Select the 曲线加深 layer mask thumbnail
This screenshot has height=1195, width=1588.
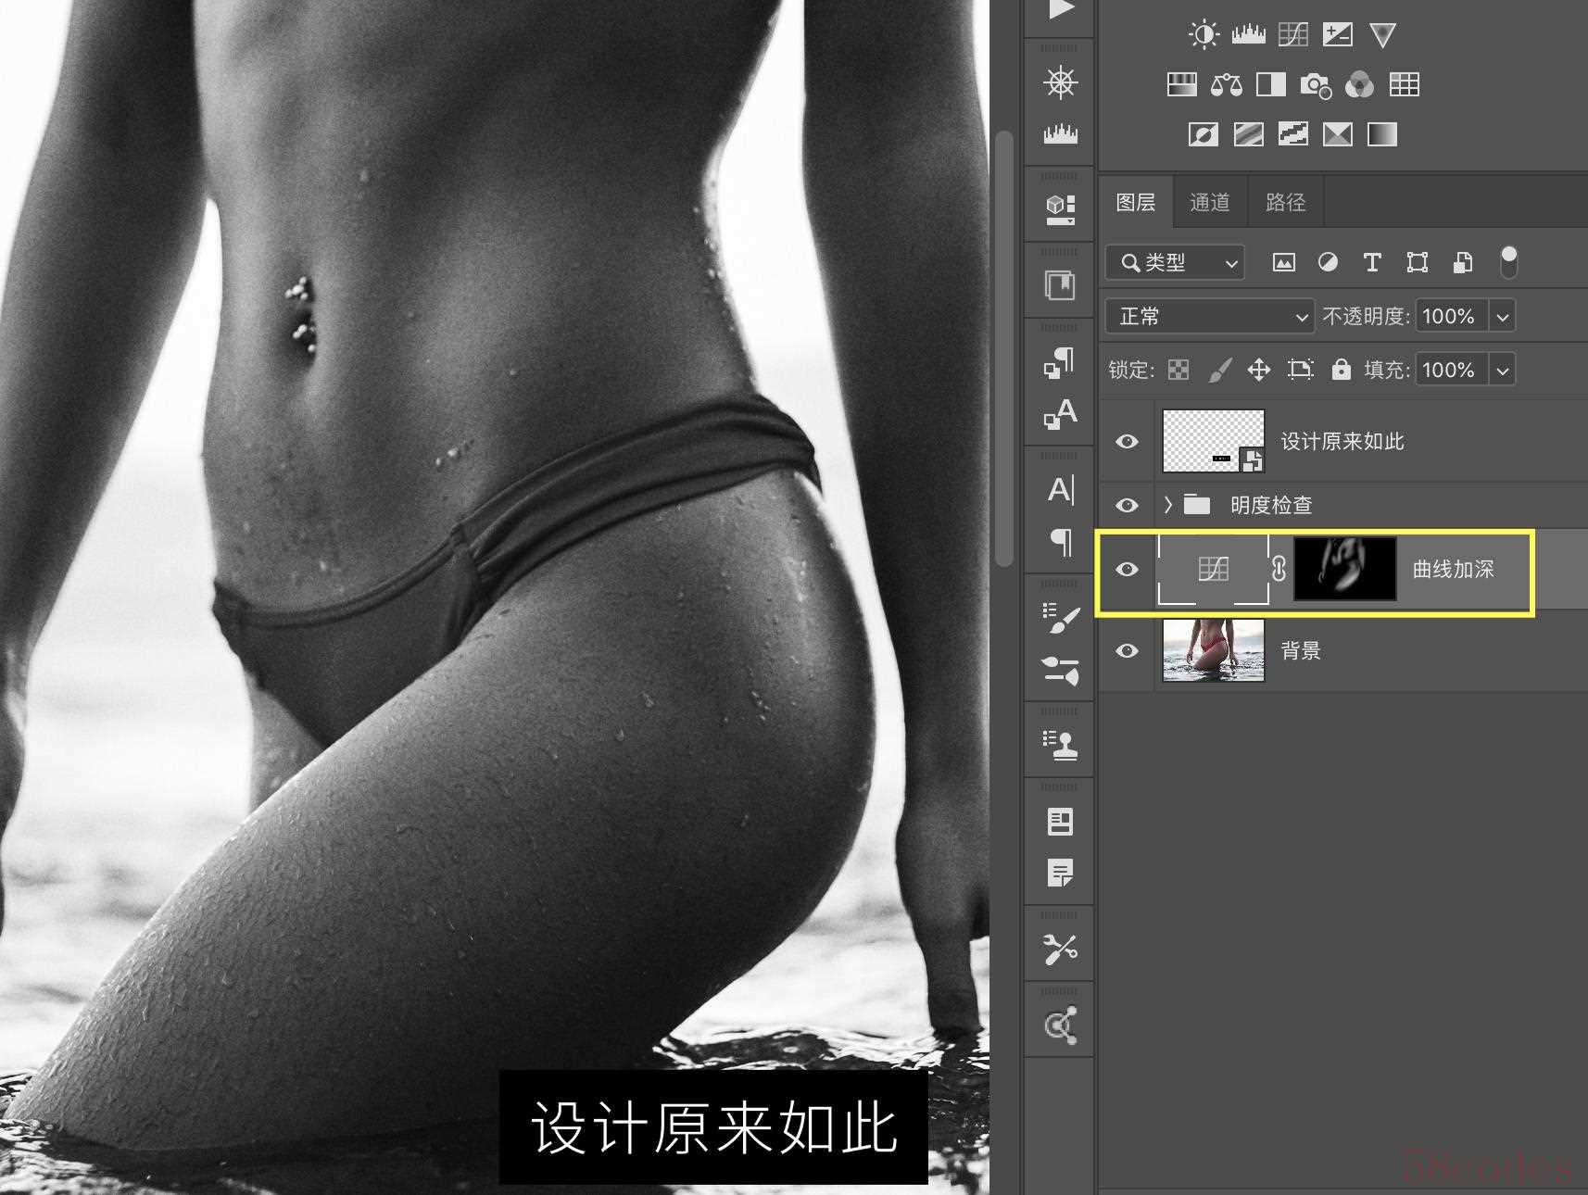point(1344,569)
